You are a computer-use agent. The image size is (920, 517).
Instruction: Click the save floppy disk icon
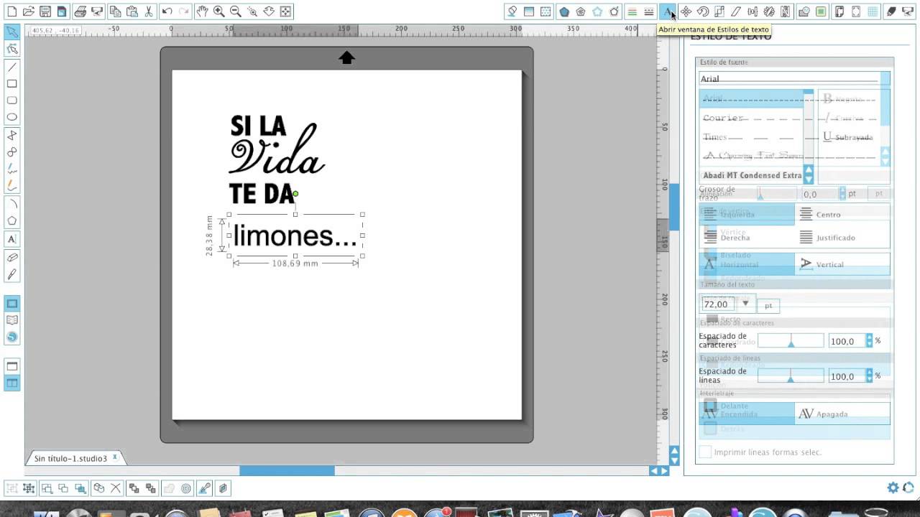click(x=45, y=11)
